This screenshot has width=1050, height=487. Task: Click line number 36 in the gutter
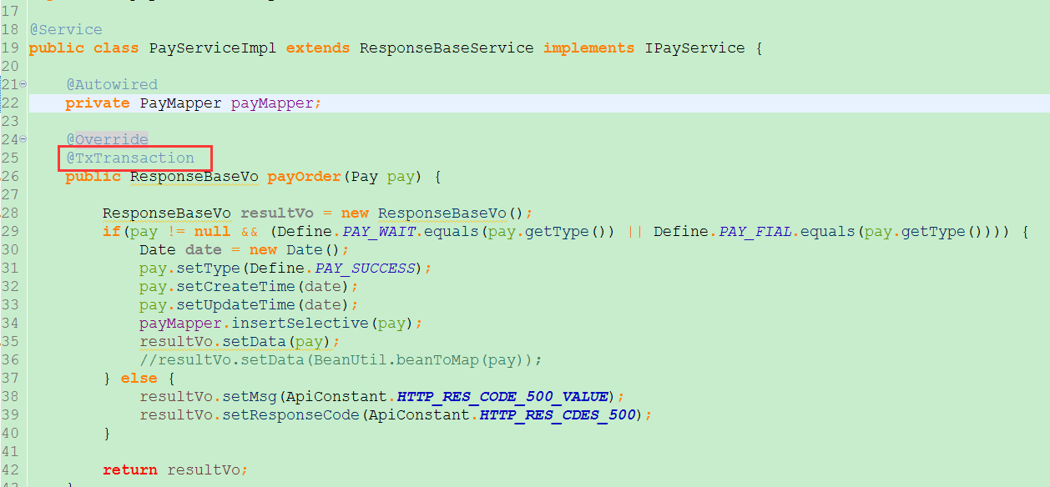[10, 359]
